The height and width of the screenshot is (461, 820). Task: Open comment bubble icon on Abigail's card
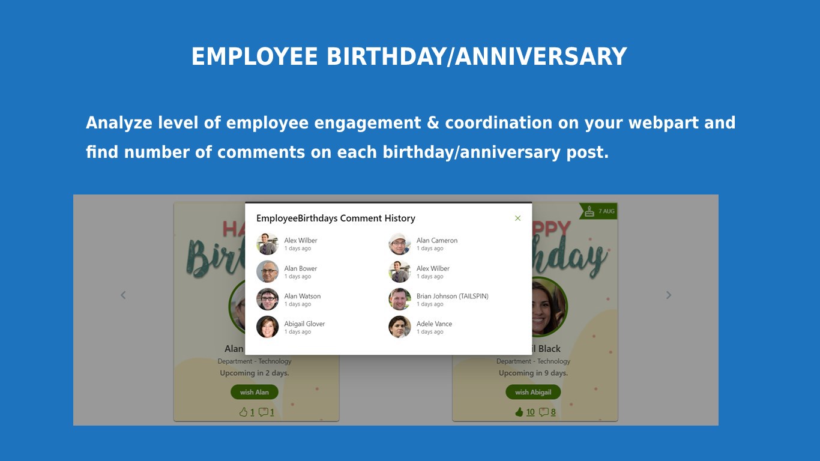[x=544, y=412]
